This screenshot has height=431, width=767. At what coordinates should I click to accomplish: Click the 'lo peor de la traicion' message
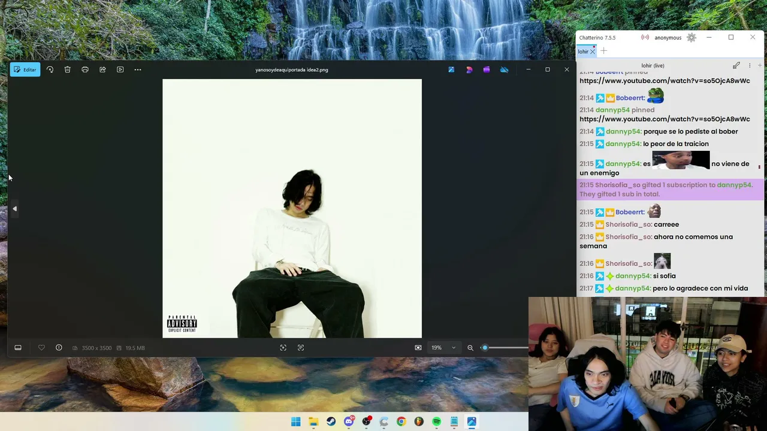676,144
